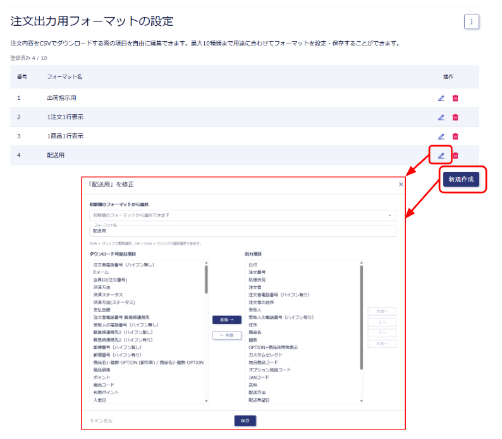This screenshot has width=502, height=439.
Task: Select 注文者の住所 in output items
Action: [x=261, y=303]
